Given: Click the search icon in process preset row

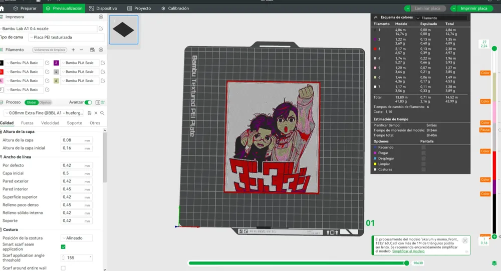Looking at the screenshot, I should tap(102, 113).
